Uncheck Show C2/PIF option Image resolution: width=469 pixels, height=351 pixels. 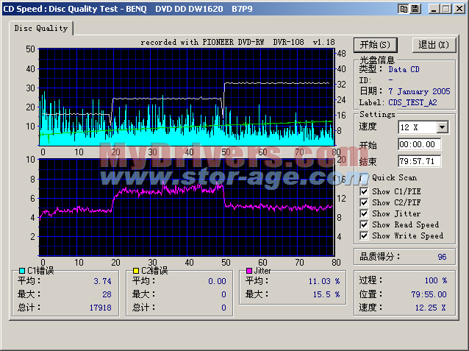(364, 203)
